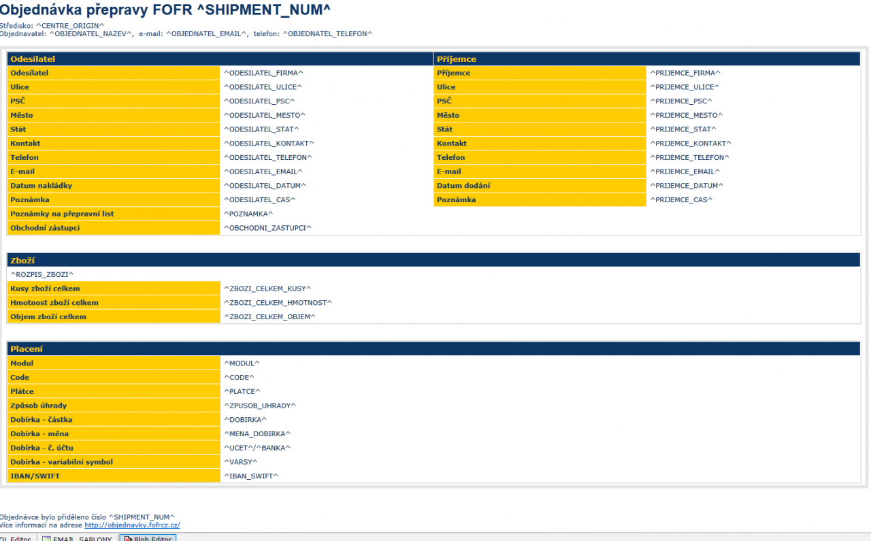Image resolution: width=871 pixels, height=541 pixels.
Task: Click the Způsob úhrady label cell
Action: (113, 406)
